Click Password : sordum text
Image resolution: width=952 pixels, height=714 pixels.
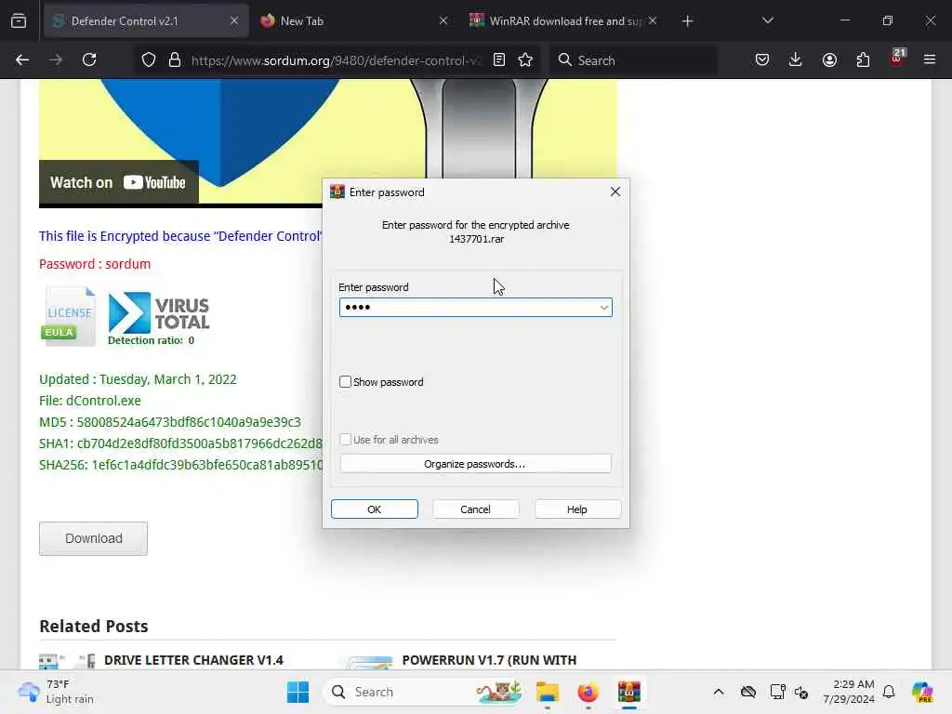95,264
